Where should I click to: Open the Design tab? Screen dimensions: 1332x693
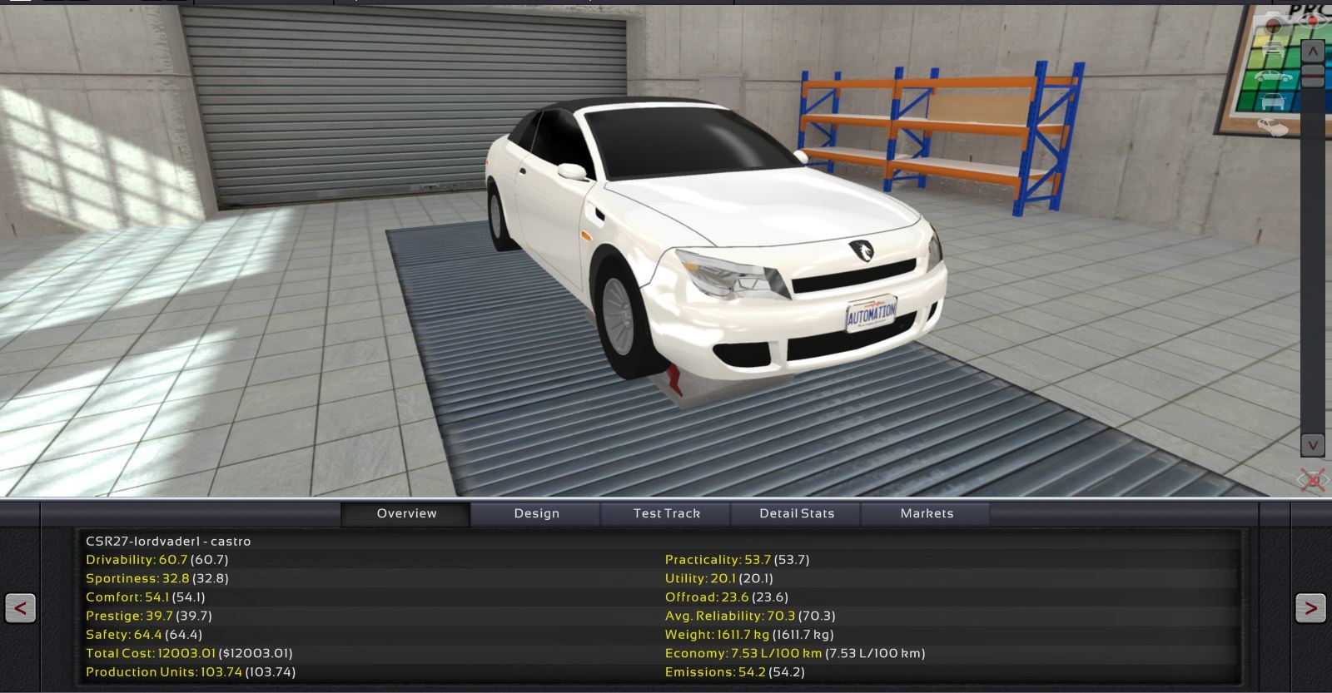536,514
